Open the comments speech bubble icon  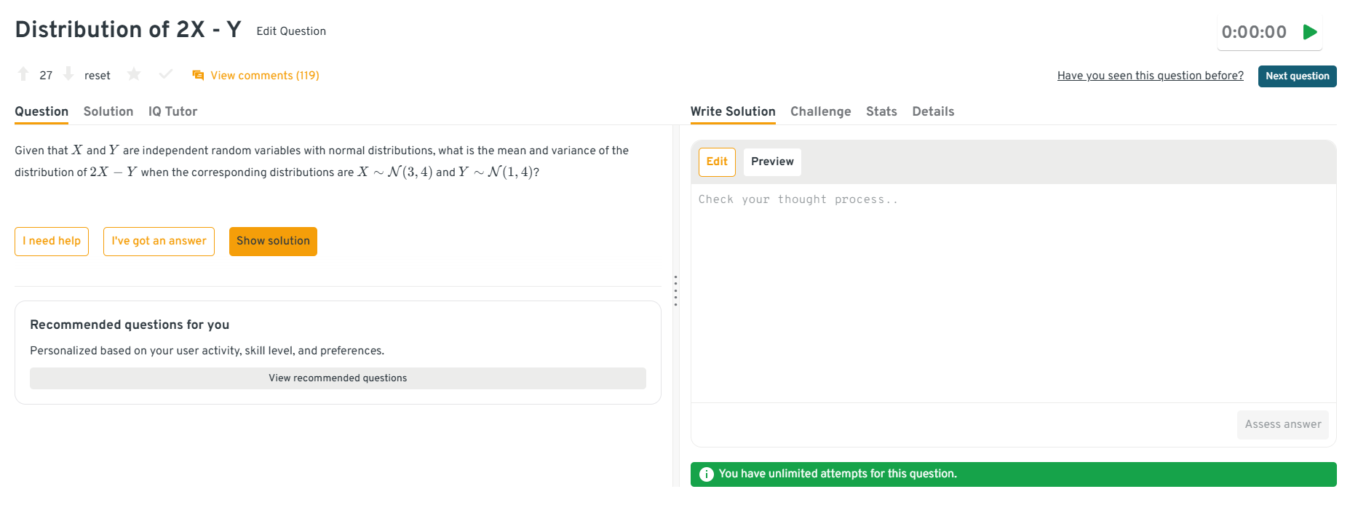198,76
